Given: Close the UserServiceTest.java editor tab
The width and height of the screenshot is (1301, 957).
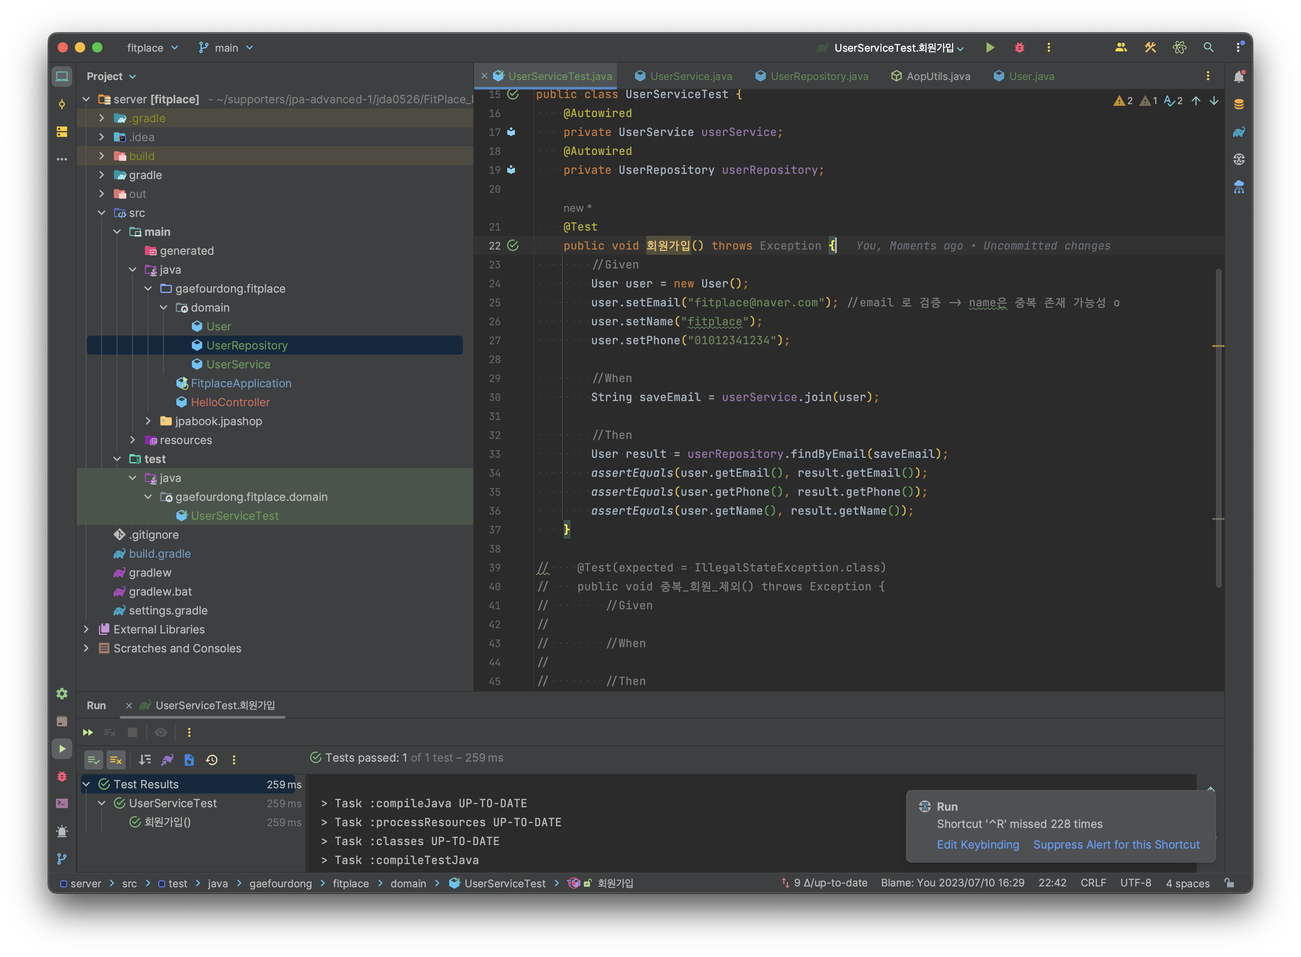Looking at the screenshot, I should click(484, 77).
